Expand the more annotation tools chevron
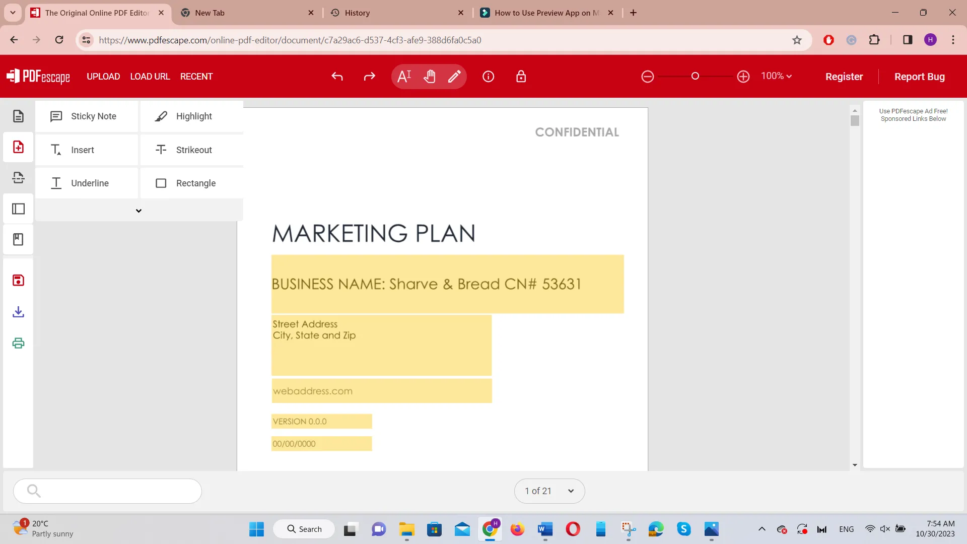This screenshot has height=544, width=967. click(139, 211)
